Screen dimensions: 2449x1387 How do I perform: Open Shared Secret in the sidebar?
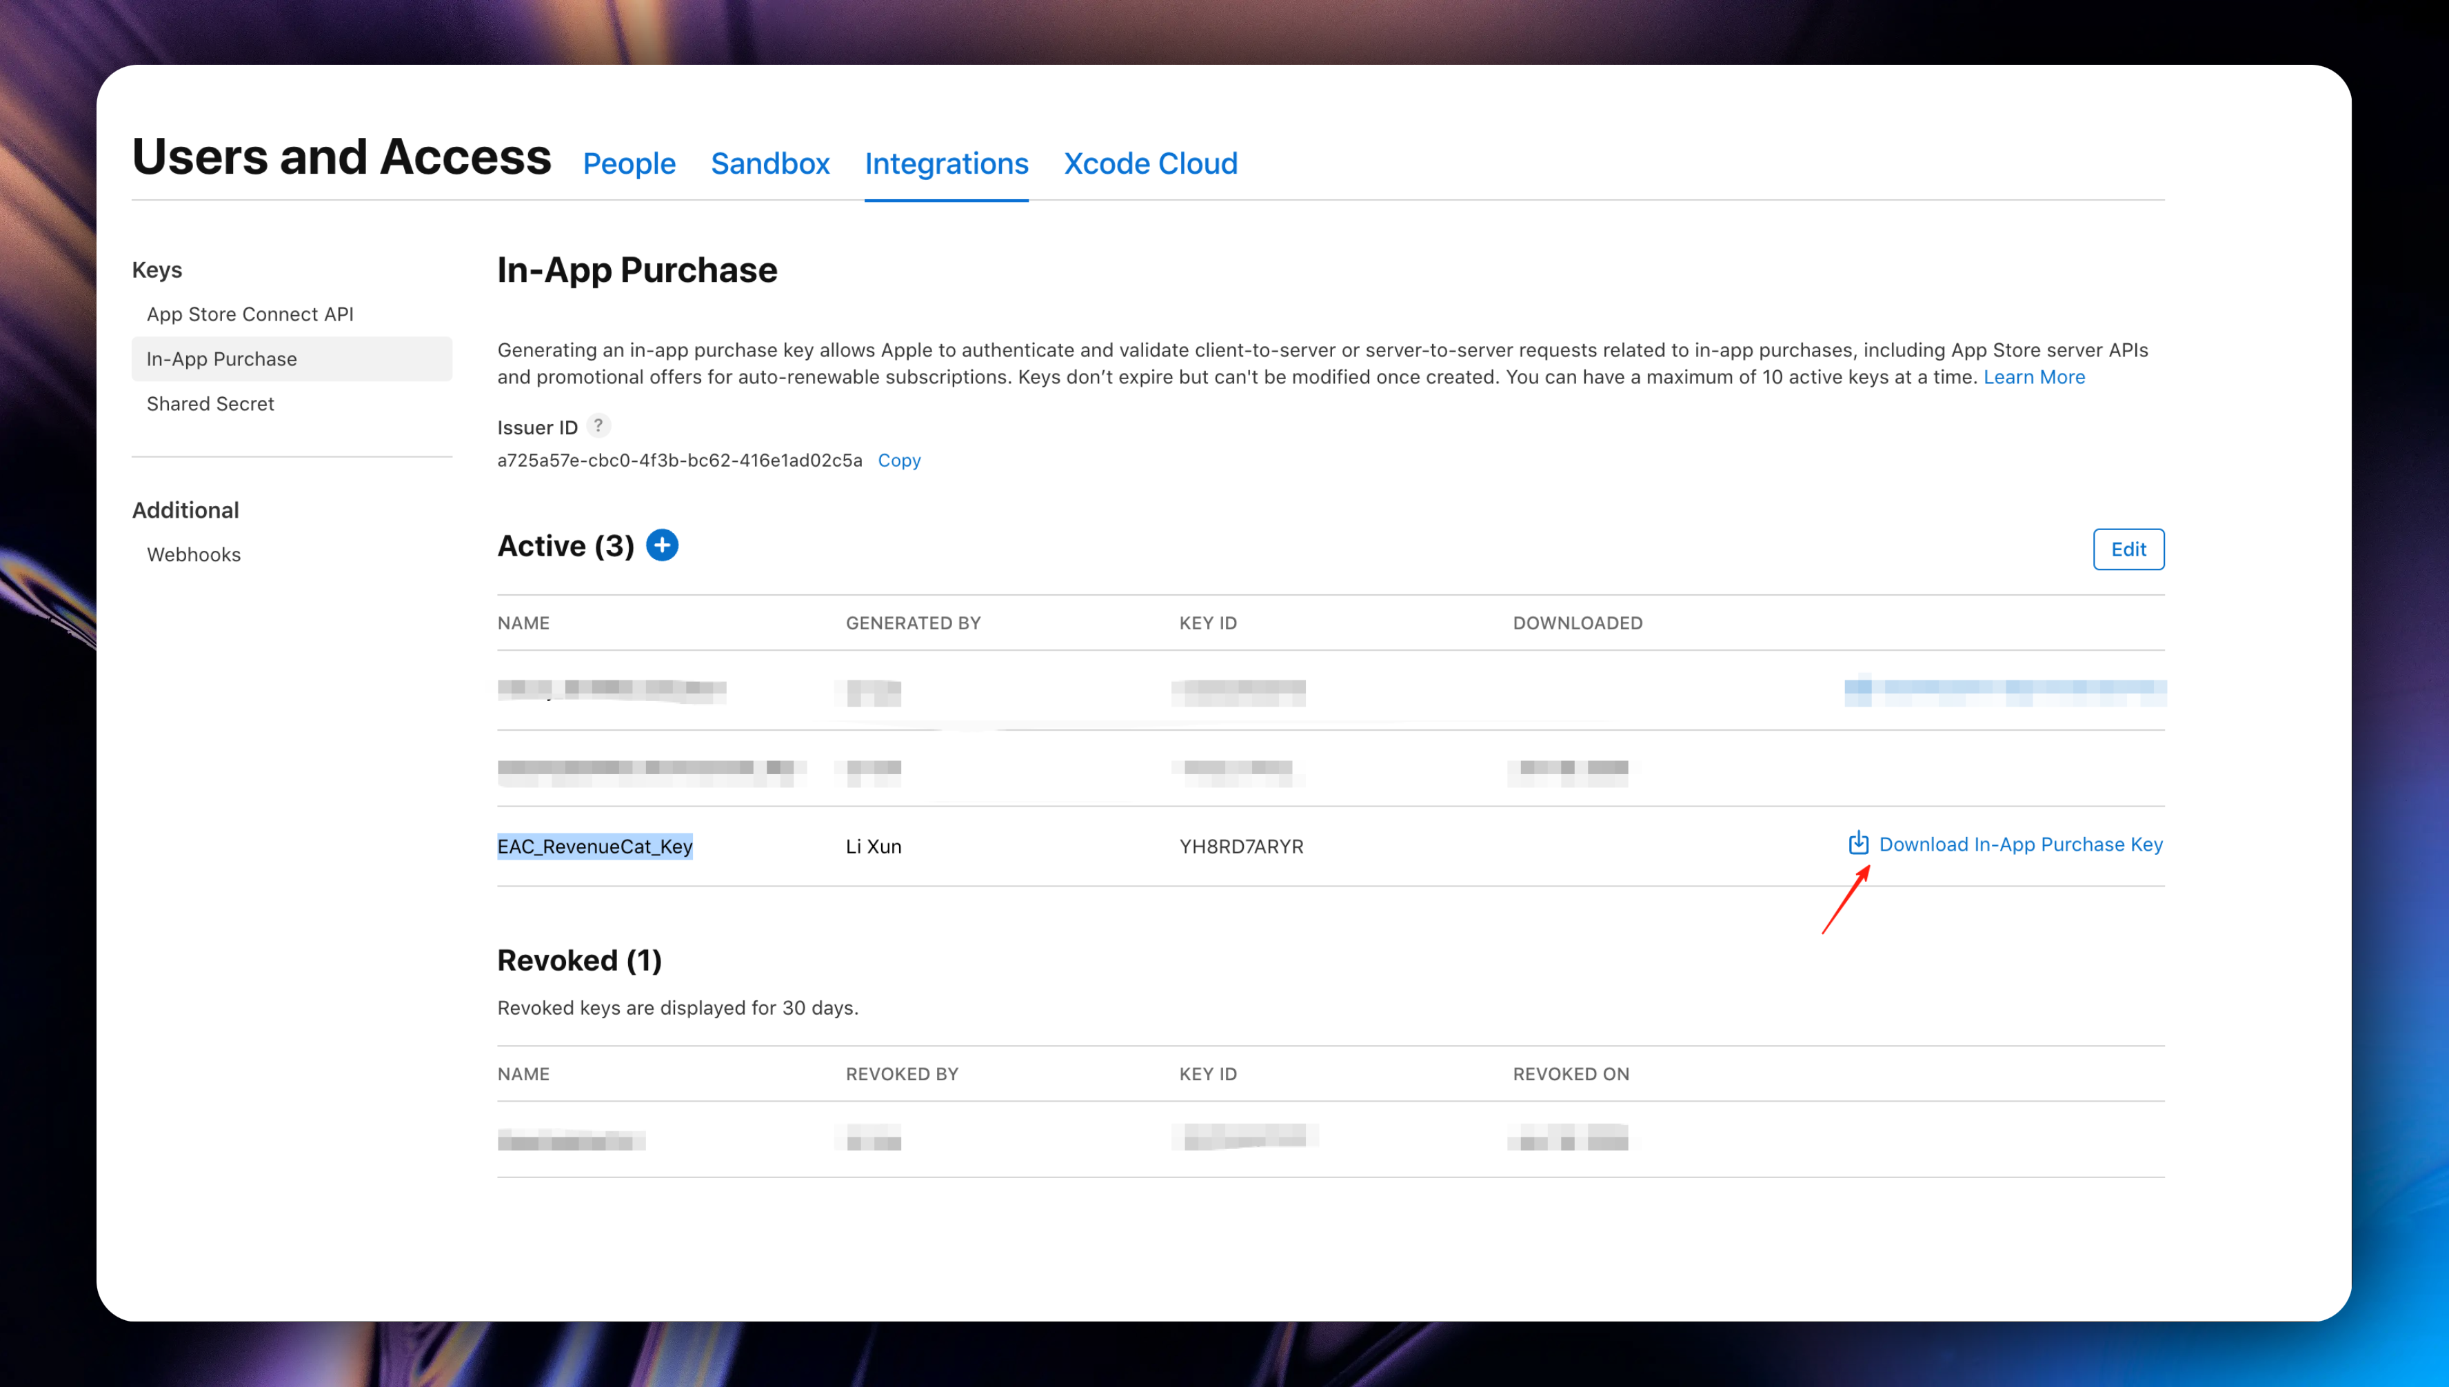click(x=210, y=404)
